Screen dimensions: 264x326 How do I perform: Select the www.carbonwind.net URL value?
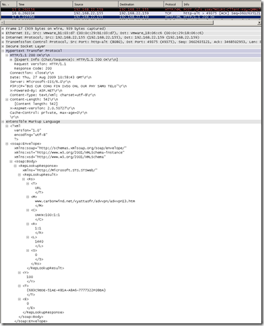tap(85, 201)
